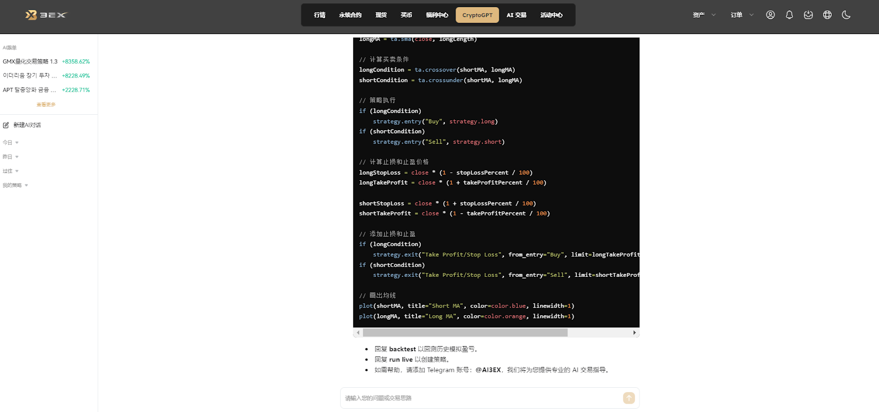The image size is (879, 412).
Task: Expand the 今日 chat history group
Action: coord(10,143)
